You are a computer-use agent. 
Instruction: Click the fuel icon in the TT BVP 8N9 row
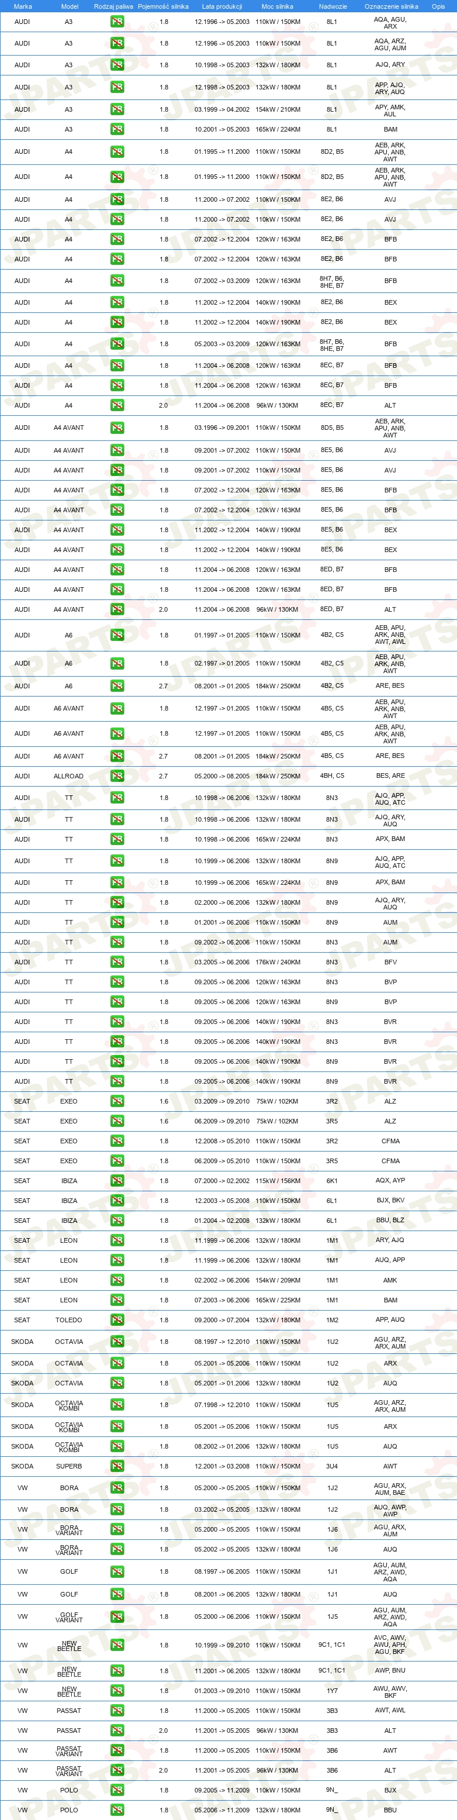117,1002
